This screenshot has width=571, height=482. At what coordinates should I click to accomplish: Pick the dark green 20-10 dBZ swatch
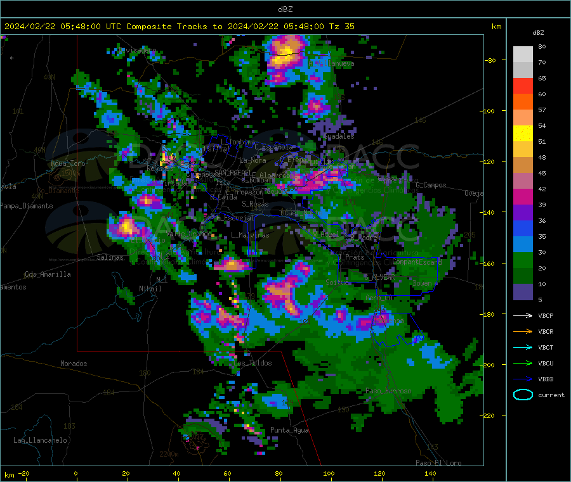pos(523,276)
